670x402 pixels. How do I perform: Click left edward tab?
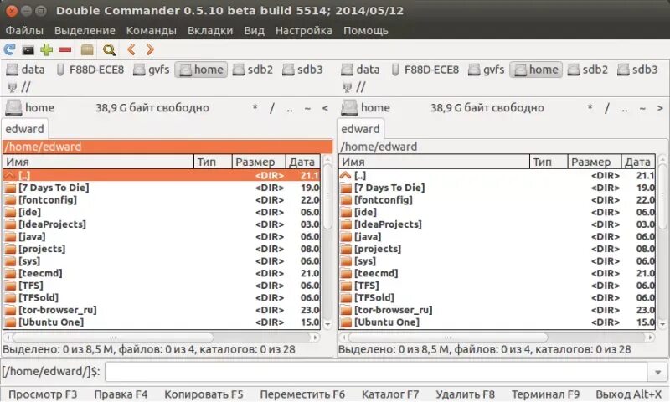tap(25, 129)
